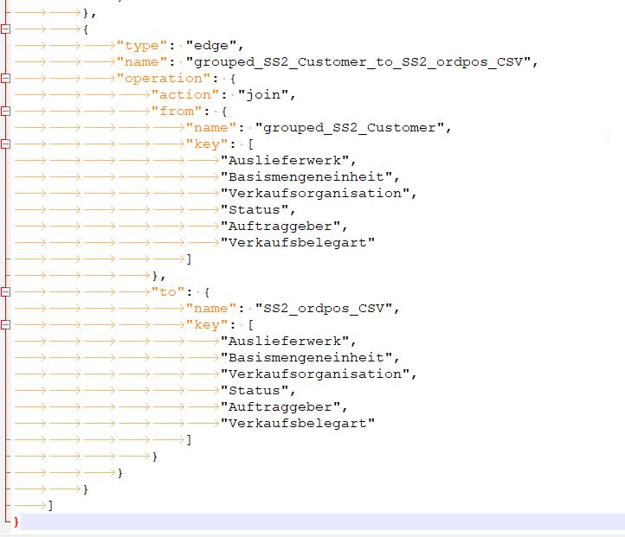Click the "name" key before "grouped_SS2_Customer",
Viewport: 625px width, 537px height.
pyautogui.click(x=211, y=128)
